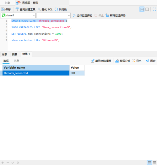Open the Summary (摘要) tab

(x=14, y=54)
